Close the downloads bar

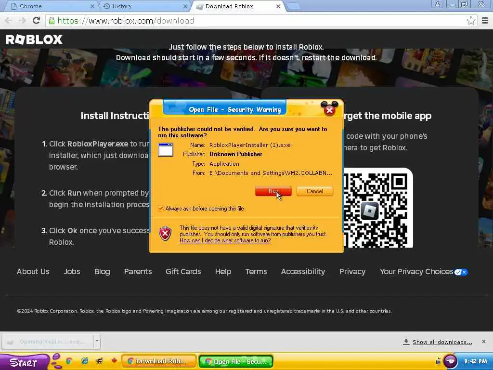pyautogui.click(x=483, y=342)
